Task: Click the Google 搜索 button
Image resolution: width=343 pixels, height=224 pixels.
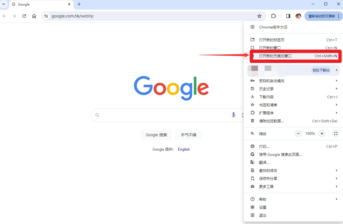Action: click(156, 135)
